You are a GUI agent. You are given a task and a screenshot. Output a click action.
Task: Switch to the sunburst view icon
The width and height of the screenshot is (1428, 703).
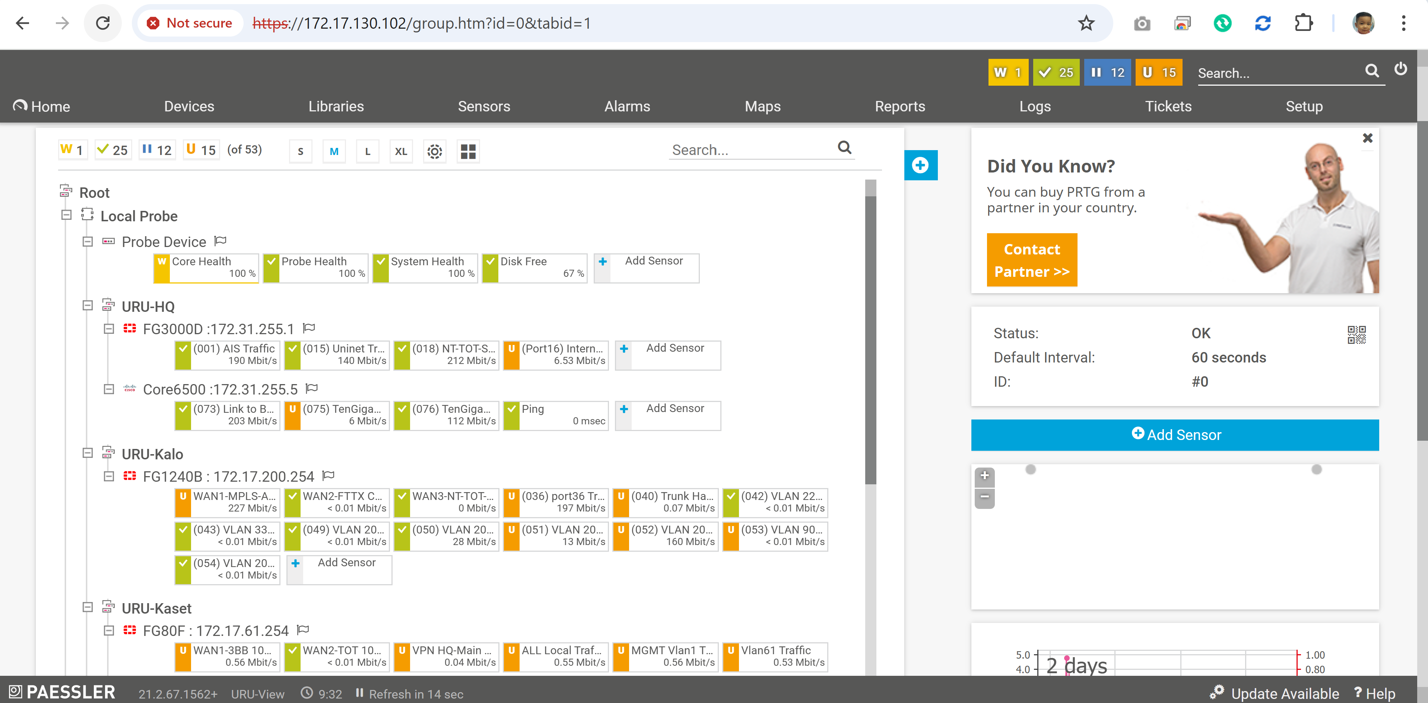[435, 151]
